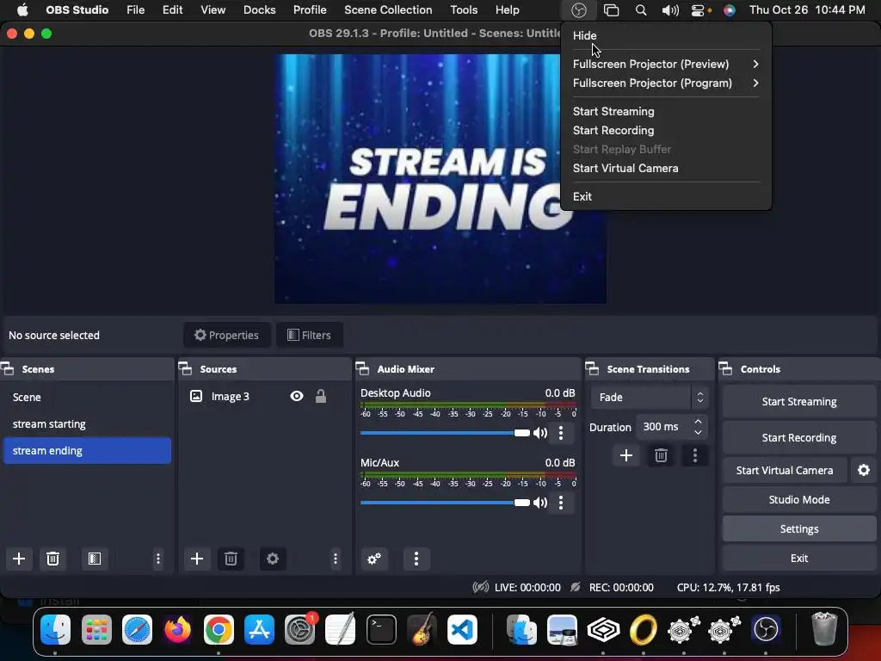Click Start Recording in Controls panel
The width and height of the screenshot is (881, 661).
coord(799,437)
